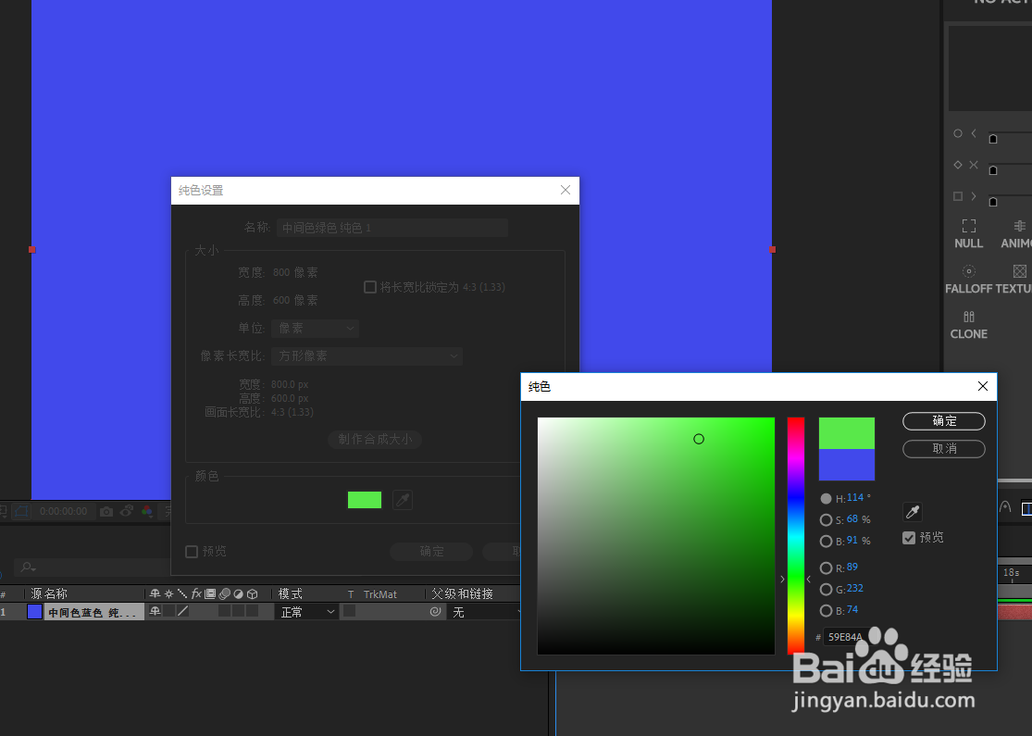The height and width of the screenshot is (736, 1032).
Task: Open the parent dropdown on layer 1
Action: [x=484, y=612]
